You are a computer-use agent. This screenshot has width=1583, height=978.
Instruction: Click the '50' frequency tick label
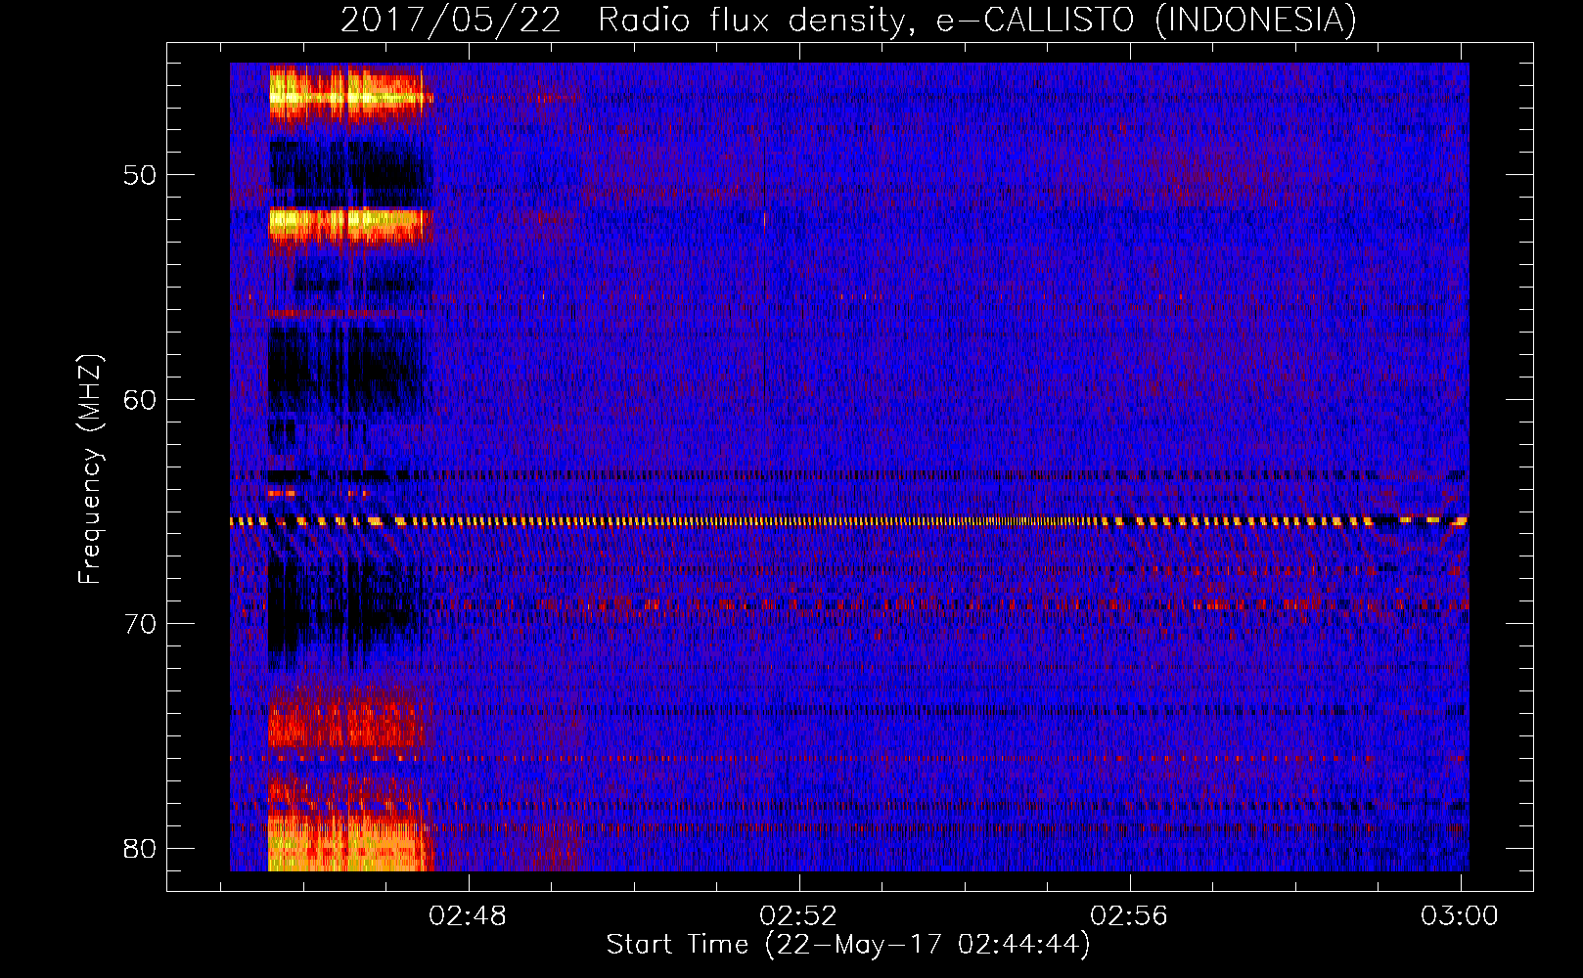pos(141,175)
